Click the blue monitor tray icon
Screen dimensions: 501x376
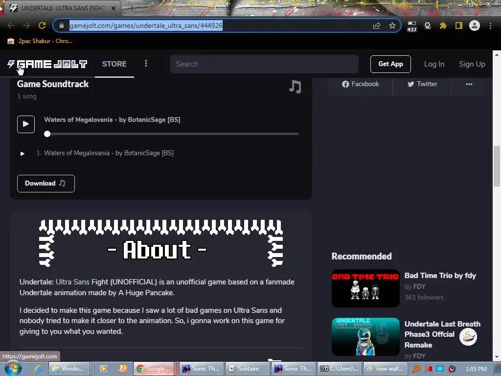point(440,369)
